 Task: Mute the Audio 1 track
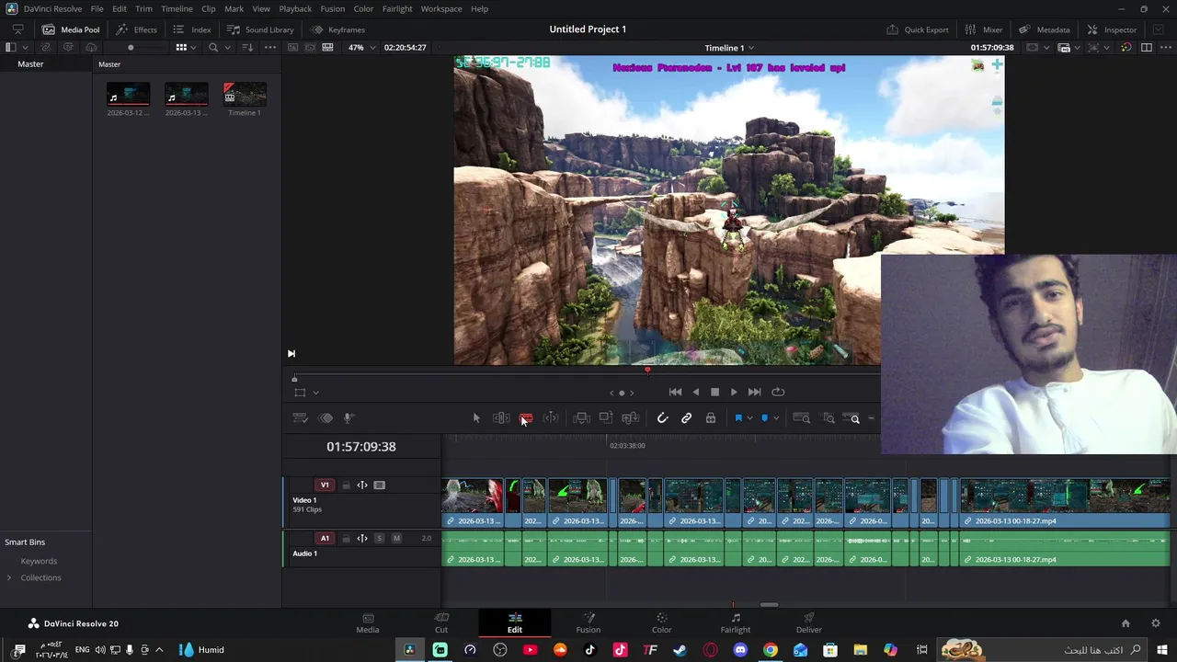pyautogui.click(x=396, y=539)
